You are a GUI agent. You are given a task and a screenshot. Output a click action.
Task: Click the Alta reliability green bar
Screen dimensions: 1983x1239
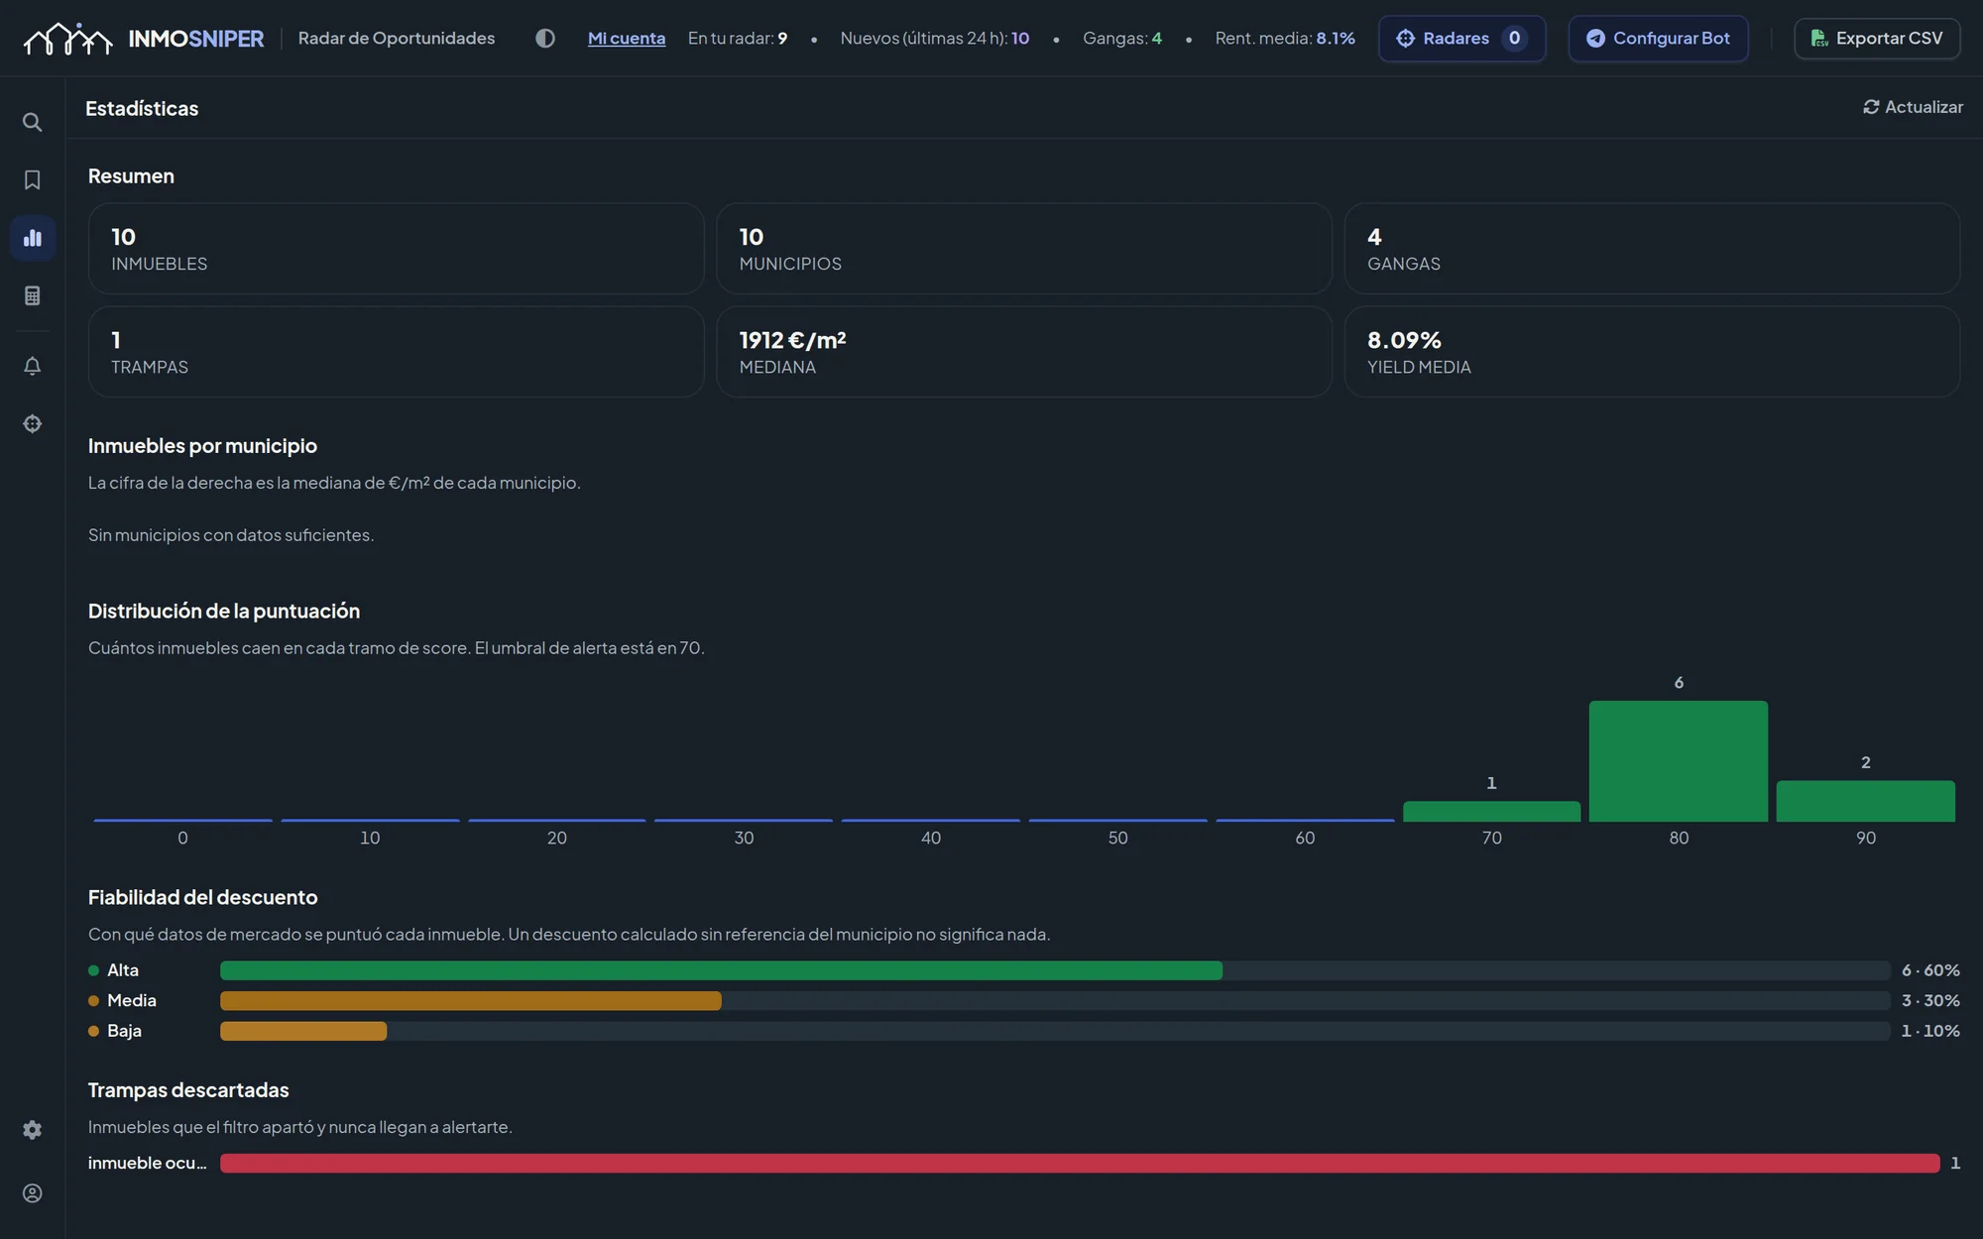click(x=721, y=970)
